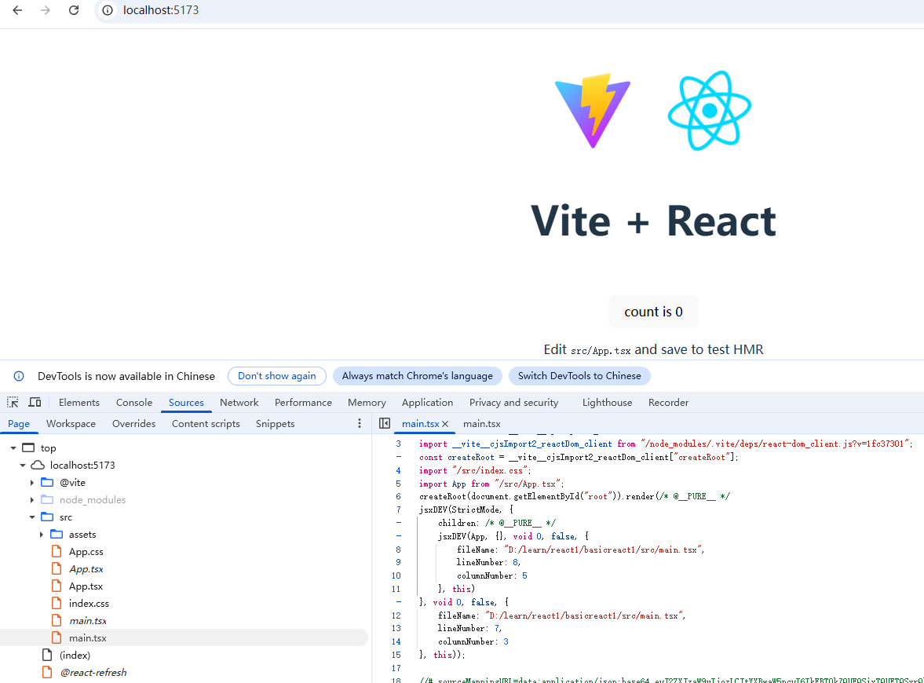Image resolution: width=924 pixels, height=683 pixels.
Task: Click the React atom logo
Action: pos(710,110)
